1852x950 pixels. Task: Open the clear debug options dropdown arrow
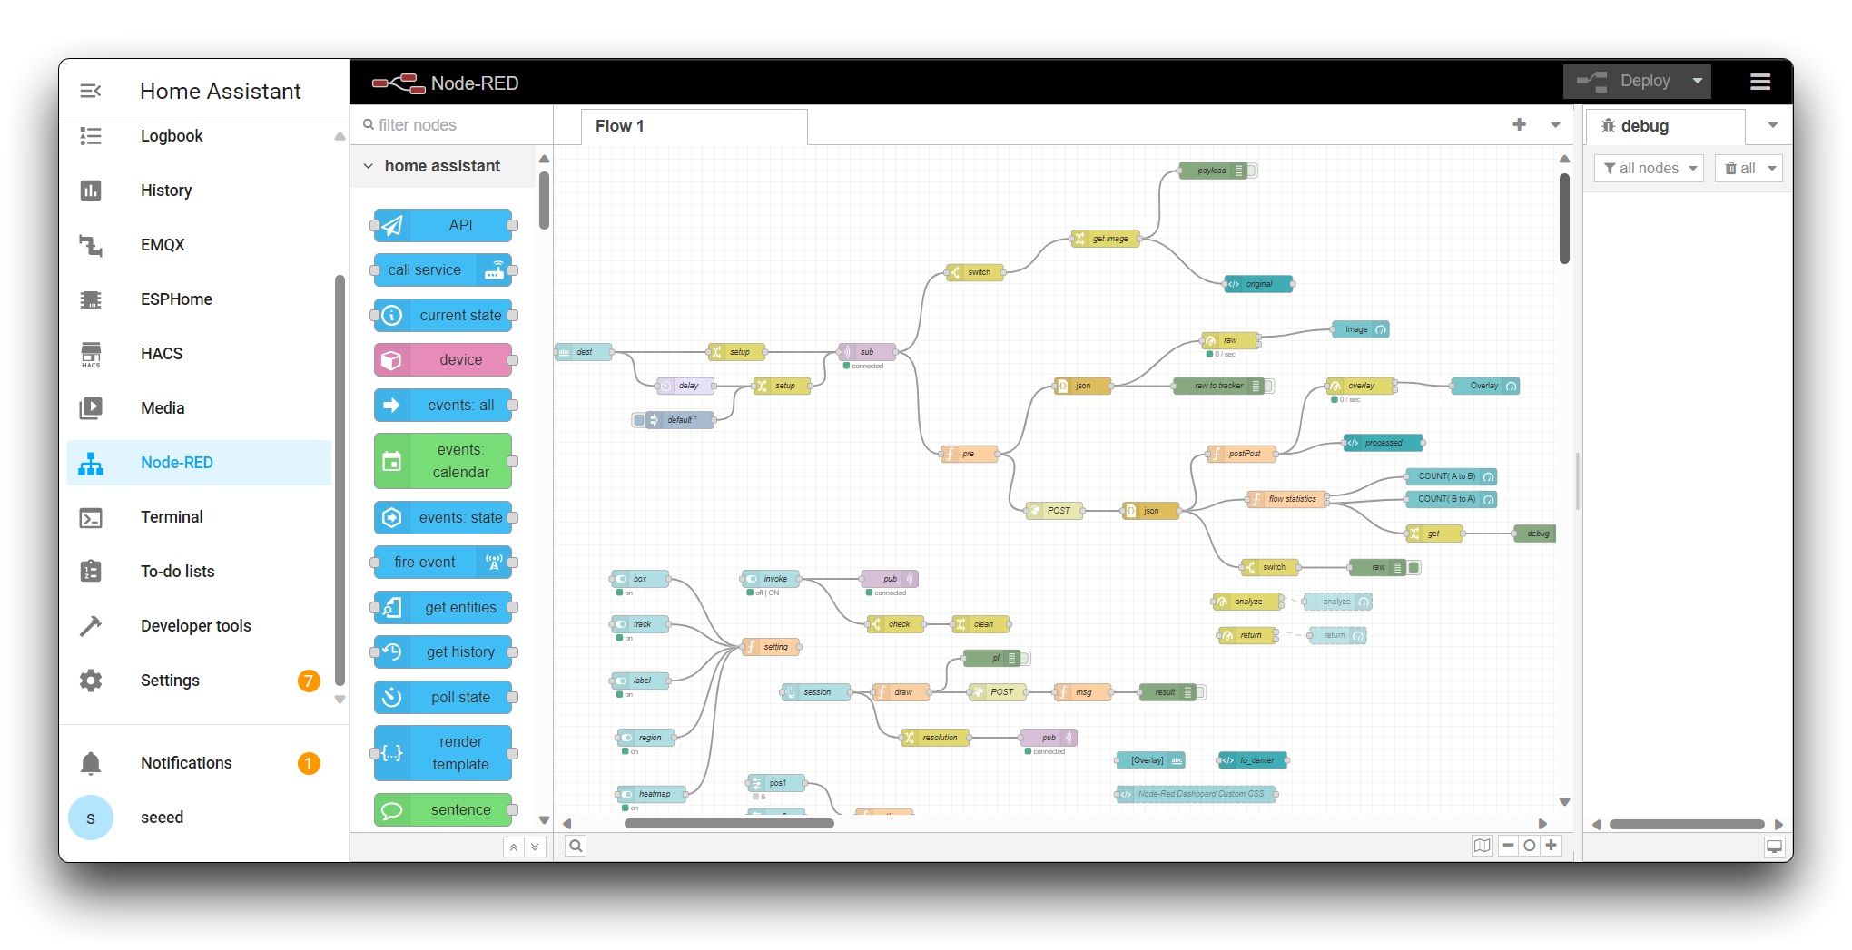(x=1772, y=168)
